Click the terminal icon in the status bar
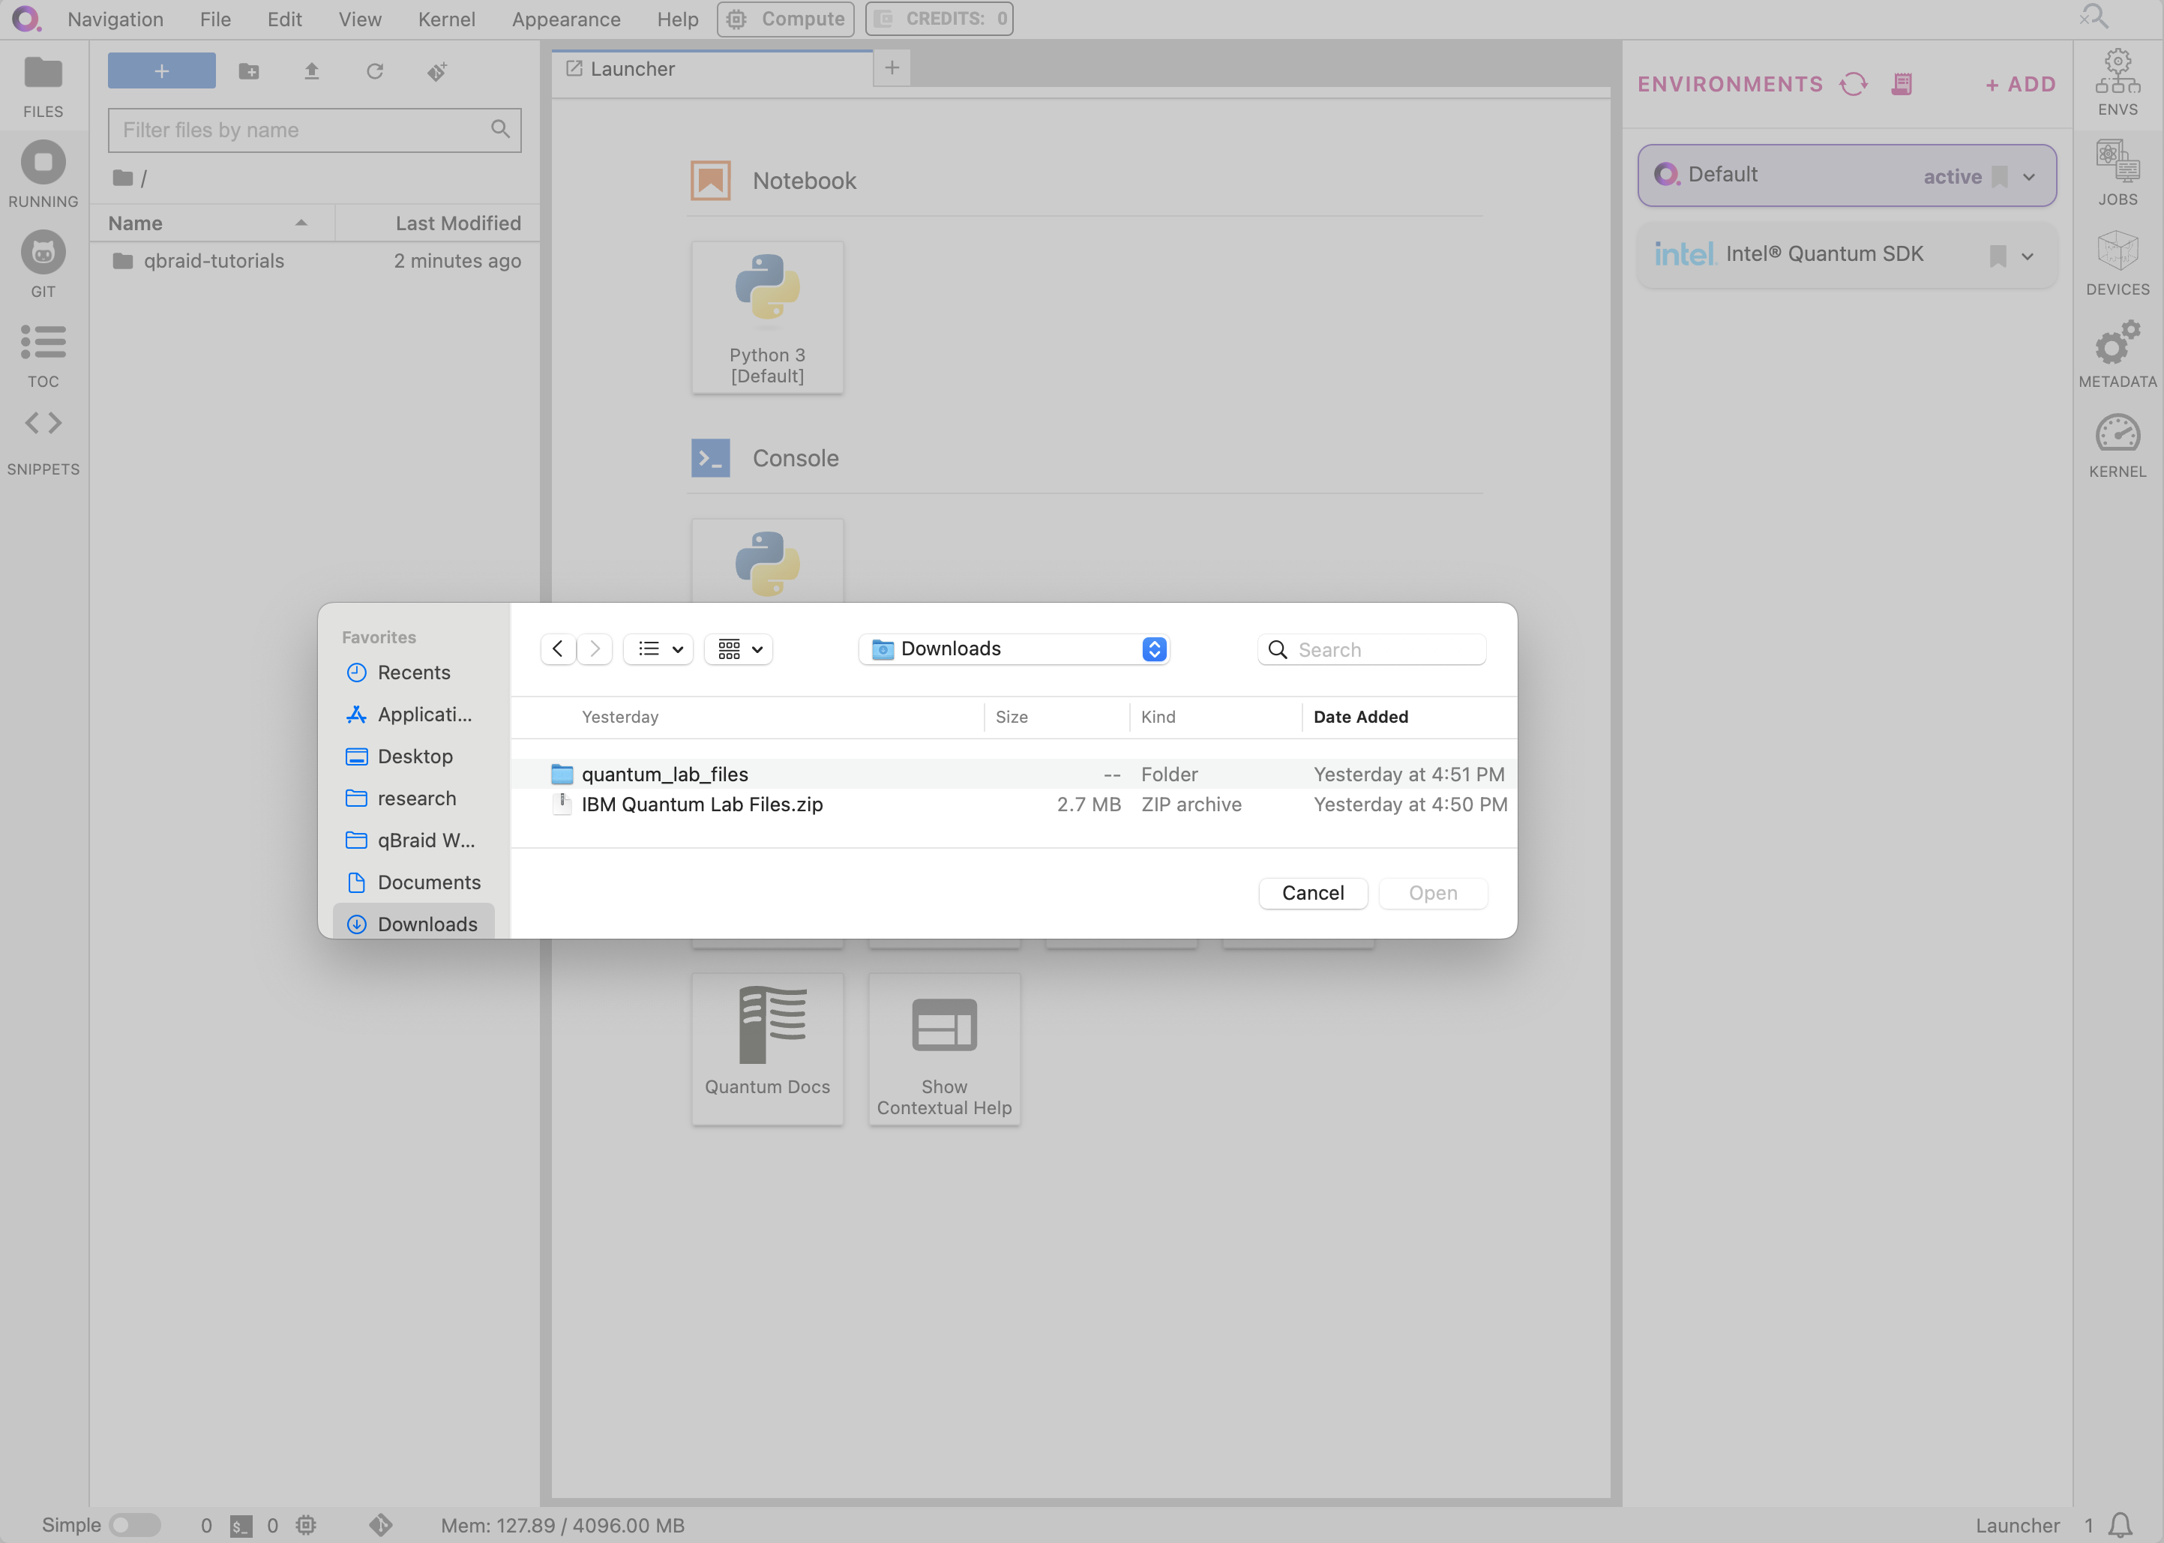The image size is (2164, 1543). coord(241,1525)
